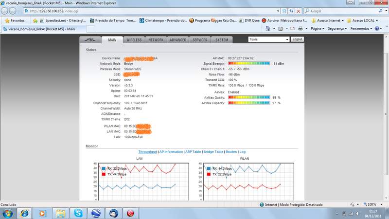389x219 pixels.
Task: Open the Ao vivo Metropolitana favorite
Action: 284,20
